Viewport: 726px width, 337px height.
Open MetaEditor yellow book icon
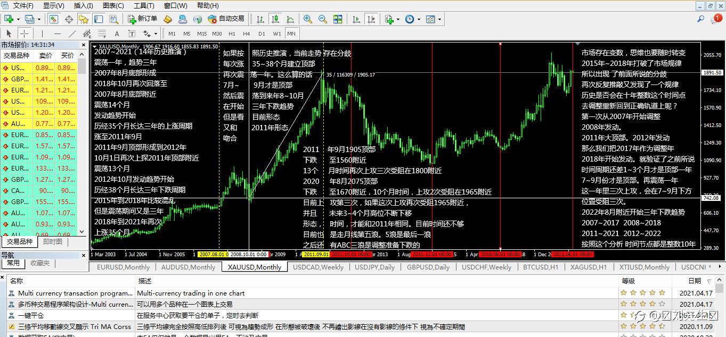click(168, 19)
